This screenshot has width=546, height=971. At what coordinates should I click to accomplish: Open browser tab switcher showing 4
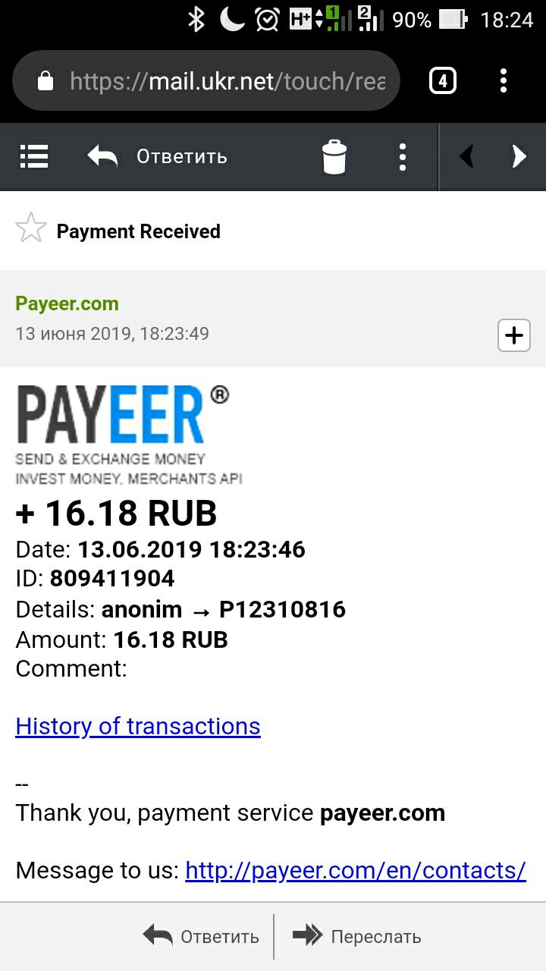[x=443, y=80]
